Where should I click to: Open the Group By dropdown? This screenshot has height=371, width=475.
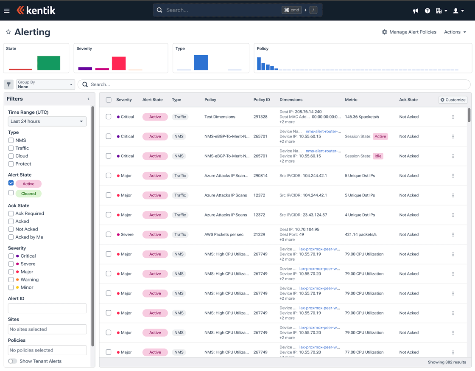[45, 84]
